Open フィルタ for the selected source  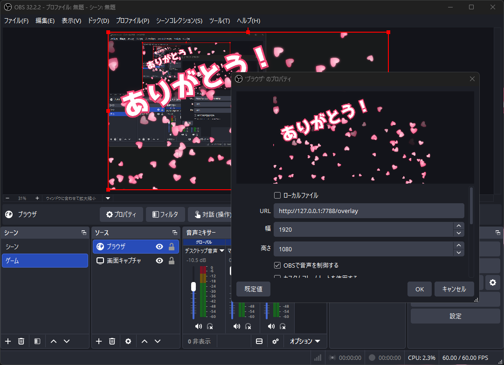click(x=166, y=214)
